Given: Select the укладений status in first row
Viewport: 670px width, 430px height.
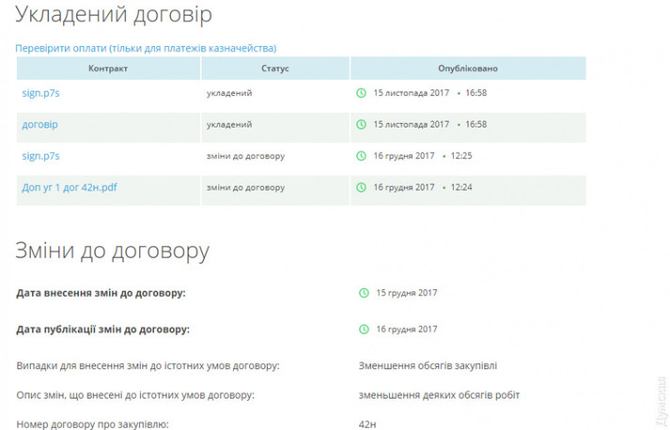Looking at the screenshot, I should coord(229,93).
